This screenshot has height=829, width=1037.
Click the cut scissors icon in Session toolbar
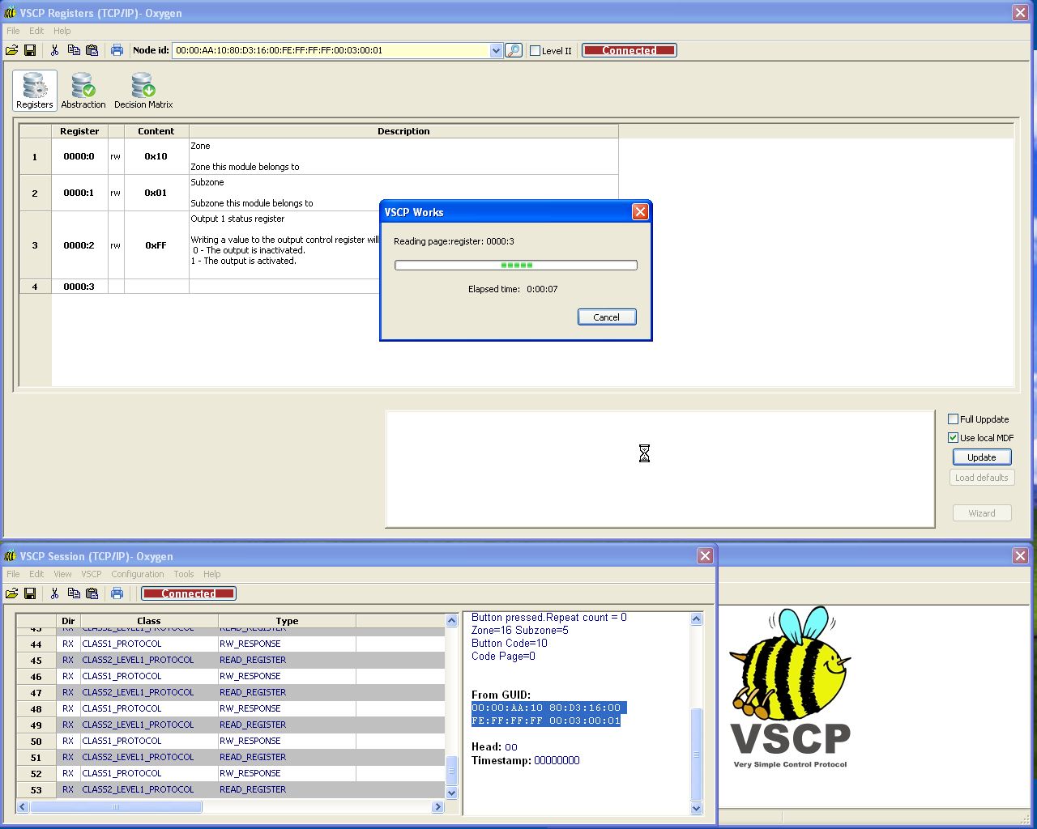(x=54, y=593)
